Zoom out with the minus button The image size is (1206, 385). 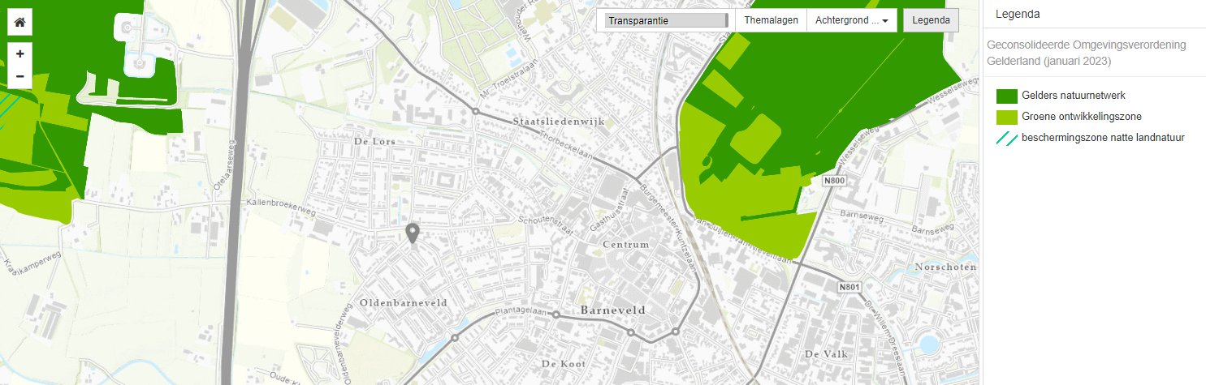19,77
